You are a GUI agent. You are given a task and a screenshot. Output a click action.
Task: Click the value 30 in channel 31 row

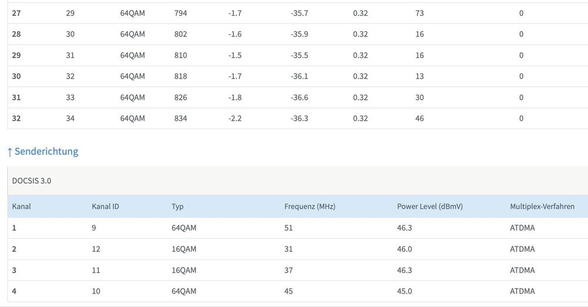pos(420,97)
